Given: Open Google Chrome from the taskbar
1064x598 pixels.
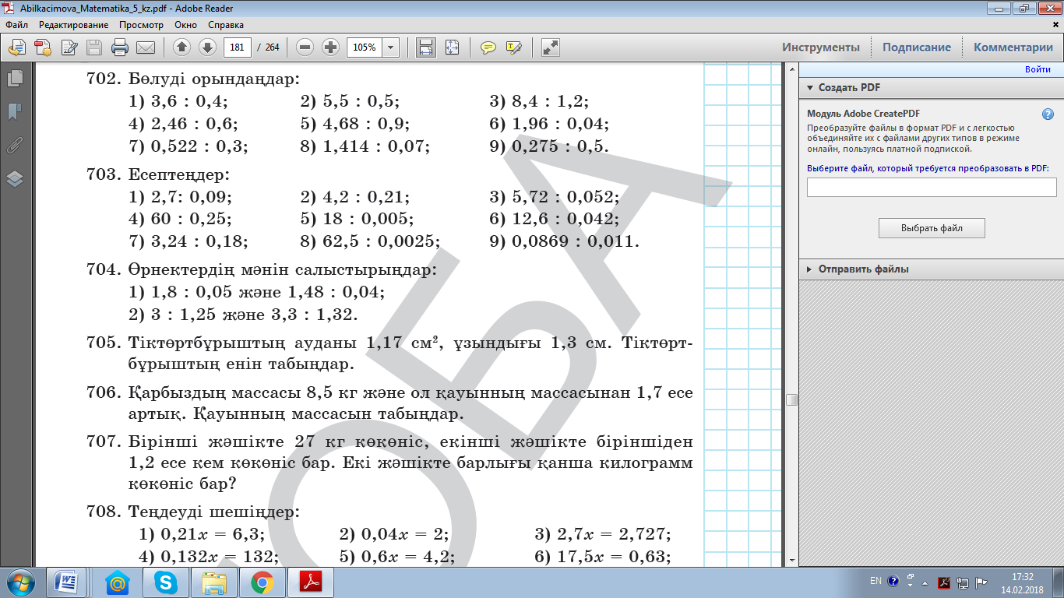Looking at the screenshot, I should tap(262, 582).
